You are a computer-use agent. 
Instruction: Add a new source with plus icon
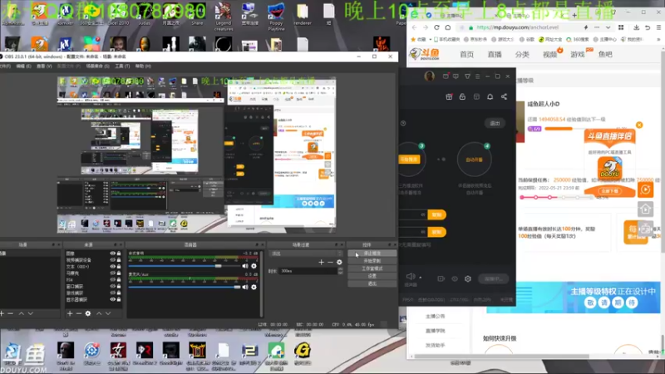(70, 313)
